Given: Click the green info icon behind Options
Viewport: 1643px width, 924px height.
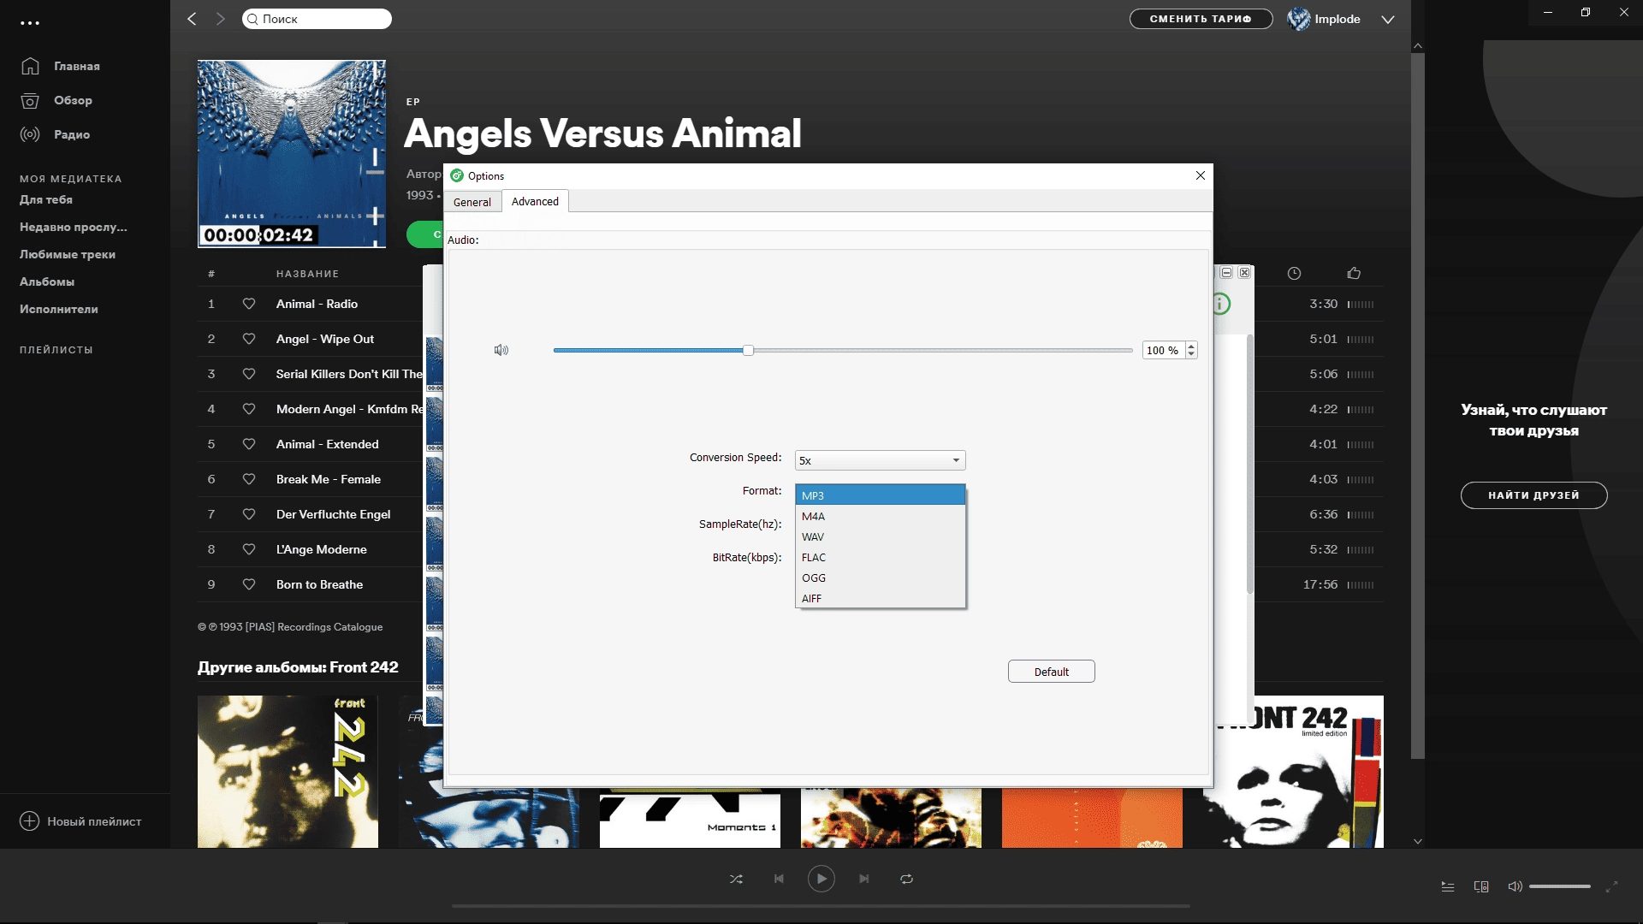Looking at the screenshot, I should 1222,304.
